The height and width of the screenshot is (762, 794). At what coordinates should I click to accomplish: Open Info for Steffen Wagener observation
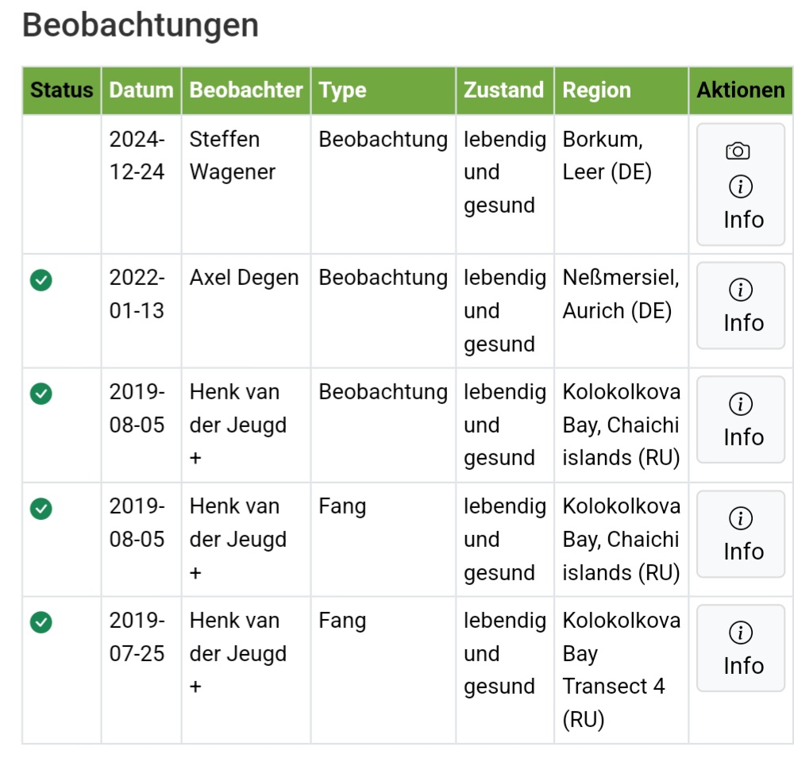741,204
